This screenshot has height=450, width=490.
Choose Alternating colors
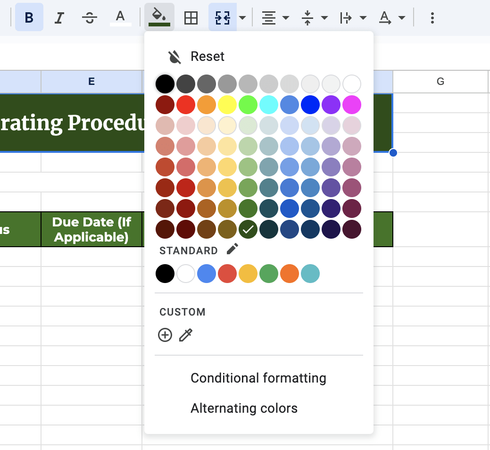[x=244, y=408]
